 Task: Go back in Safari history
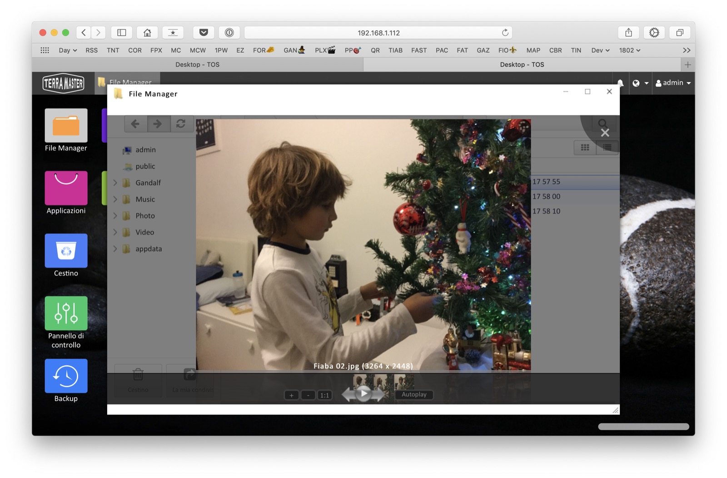coord(84,32)
